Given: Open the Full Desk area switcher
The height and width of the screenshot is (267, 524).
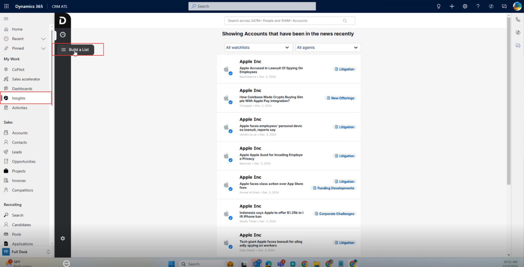Looking at the screenshot, I should click(x=26, y=252).
